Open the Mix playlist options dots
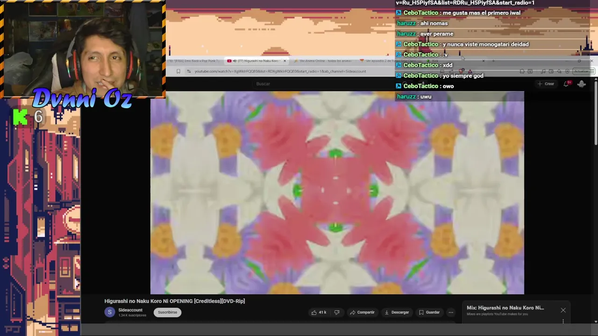The width and height of the screenshot is (598, 336). tap(563, 321)
